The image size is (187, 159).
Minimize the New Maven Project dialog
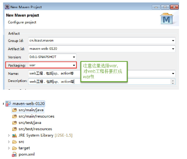[156, 7]
